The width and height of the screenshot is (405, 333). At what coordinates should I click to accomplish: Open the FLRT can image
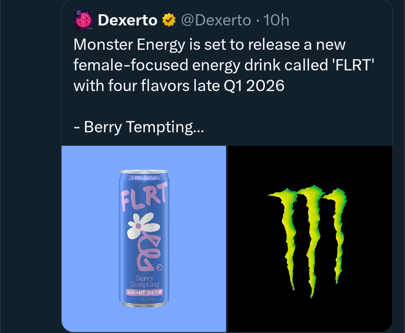click(144, 238)
